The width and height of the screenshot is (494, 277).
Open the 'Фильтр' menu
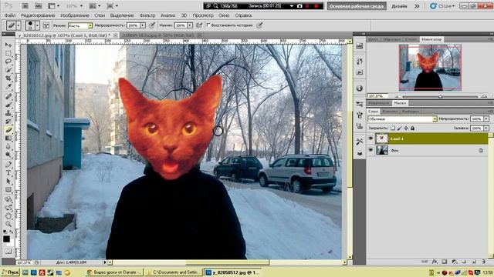[x=147, y=15]
